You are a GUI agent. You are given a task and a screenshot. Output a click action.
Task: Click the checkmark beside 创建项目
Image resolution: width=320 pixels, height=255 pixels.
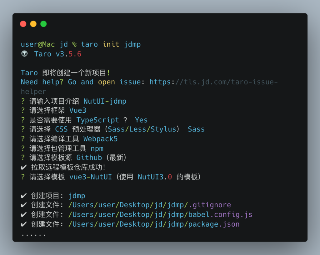24,196
